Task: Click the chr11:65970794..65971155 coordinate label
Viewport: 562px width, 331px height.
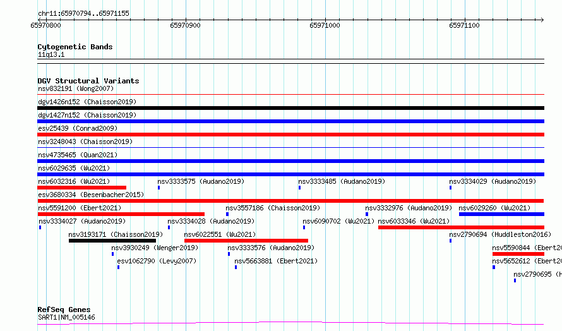Action: coord(83,13)
